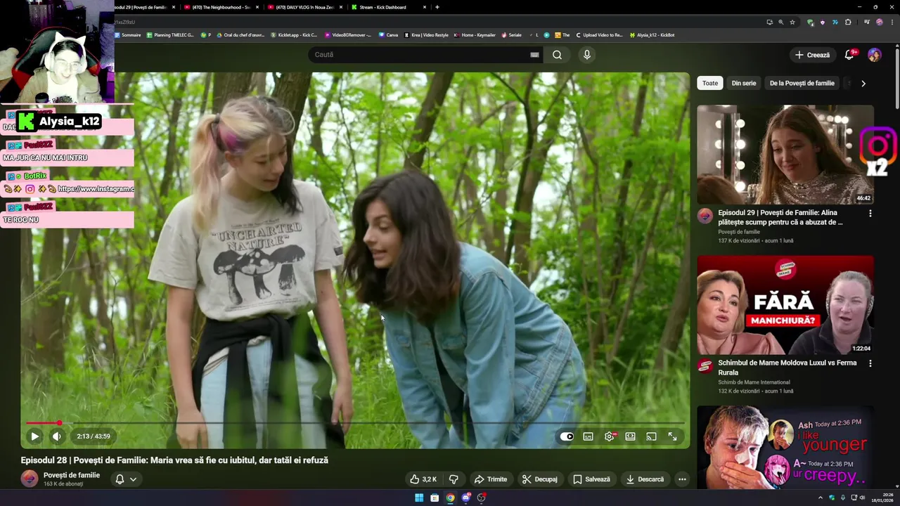Screen dimensions: 900x506
Task: Play the paused YouTube video
Action: point(34,436)
